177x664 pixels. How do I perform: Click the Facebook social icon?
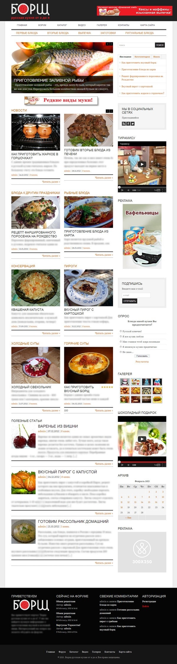(x=128, y=124)
